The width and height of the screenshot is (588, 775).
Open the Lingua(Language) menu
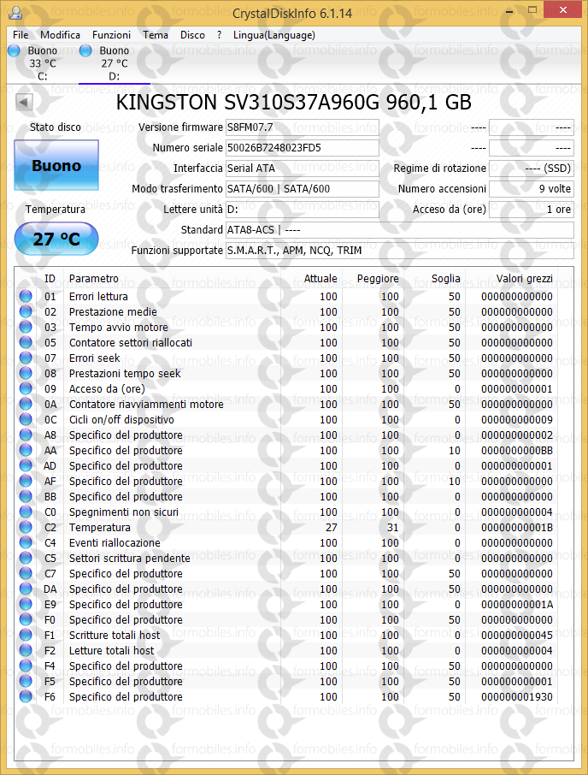pos(273,35)
